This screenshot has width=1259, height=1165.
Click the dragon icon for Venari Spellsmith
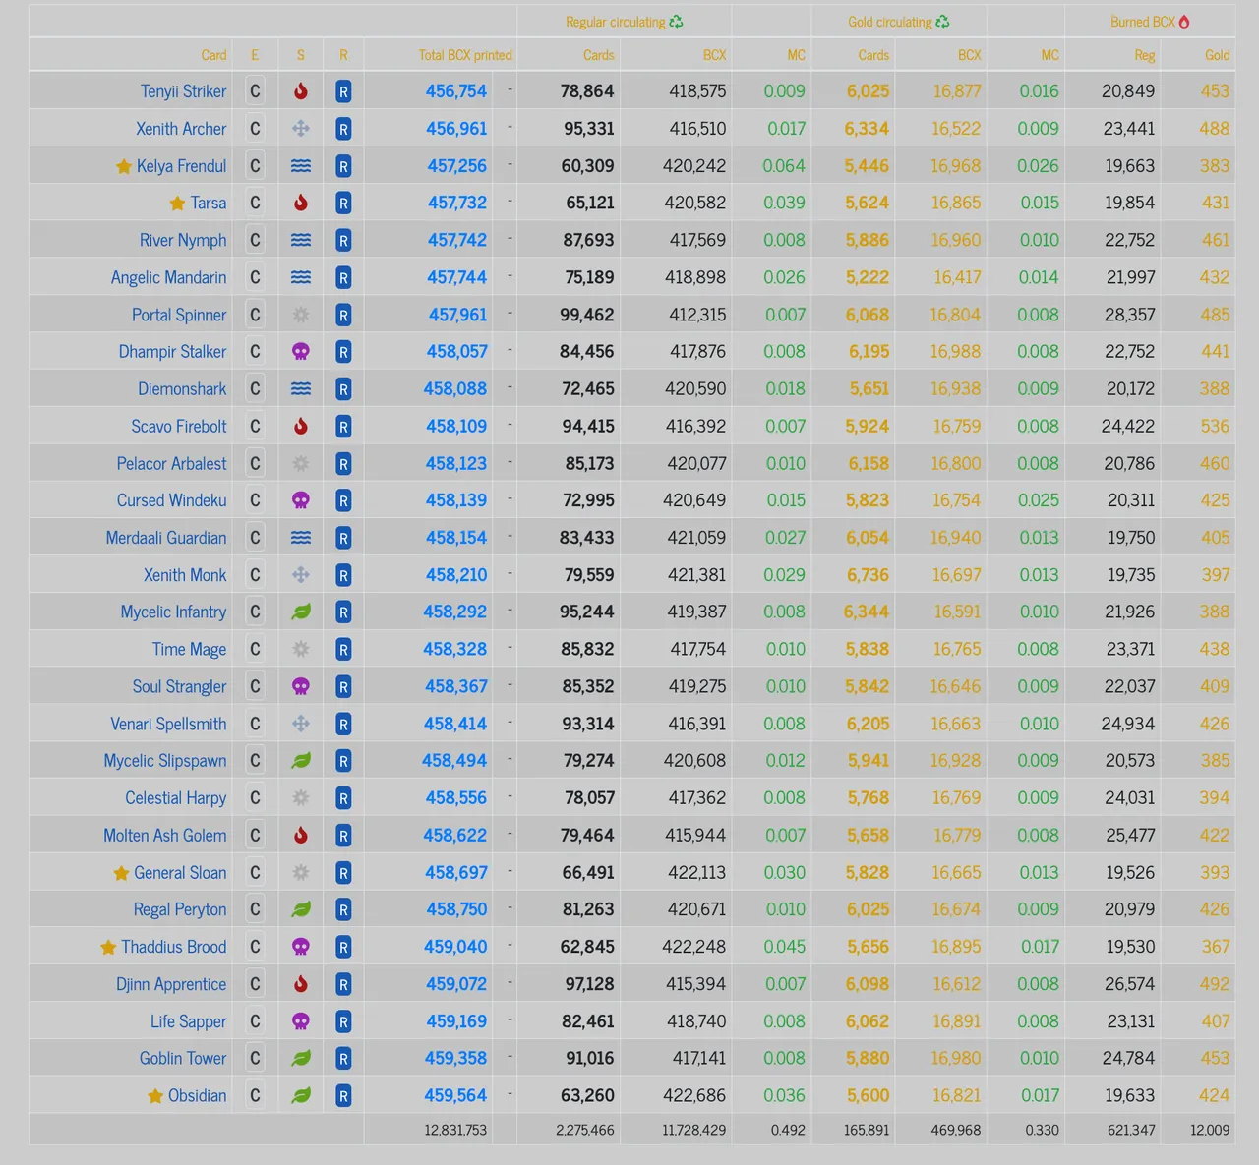pos(301,724)
